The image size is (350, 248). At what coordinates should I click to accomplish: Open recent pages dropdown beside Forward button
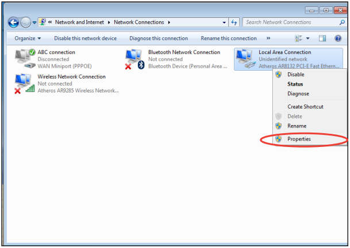coord(34,22)
